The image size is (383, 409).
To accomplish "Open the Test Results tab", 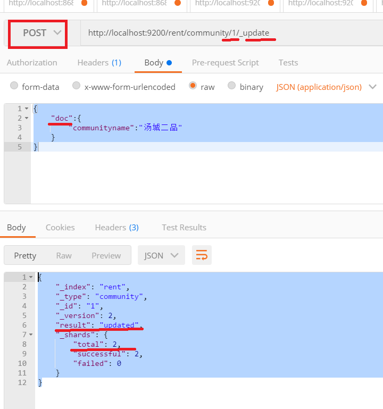I will (x=184, y=228).
